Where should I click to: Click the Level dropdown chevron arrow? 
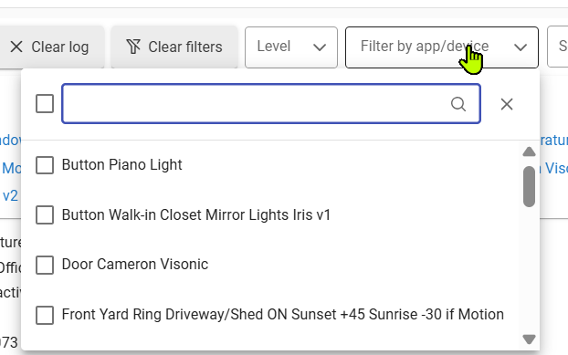pyautogui.click(x=320, y=47)
